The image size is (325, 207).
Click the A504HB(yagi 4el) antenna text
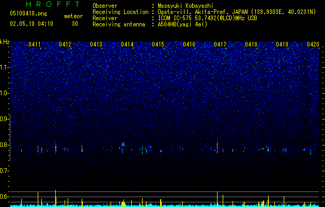[182, 24]
